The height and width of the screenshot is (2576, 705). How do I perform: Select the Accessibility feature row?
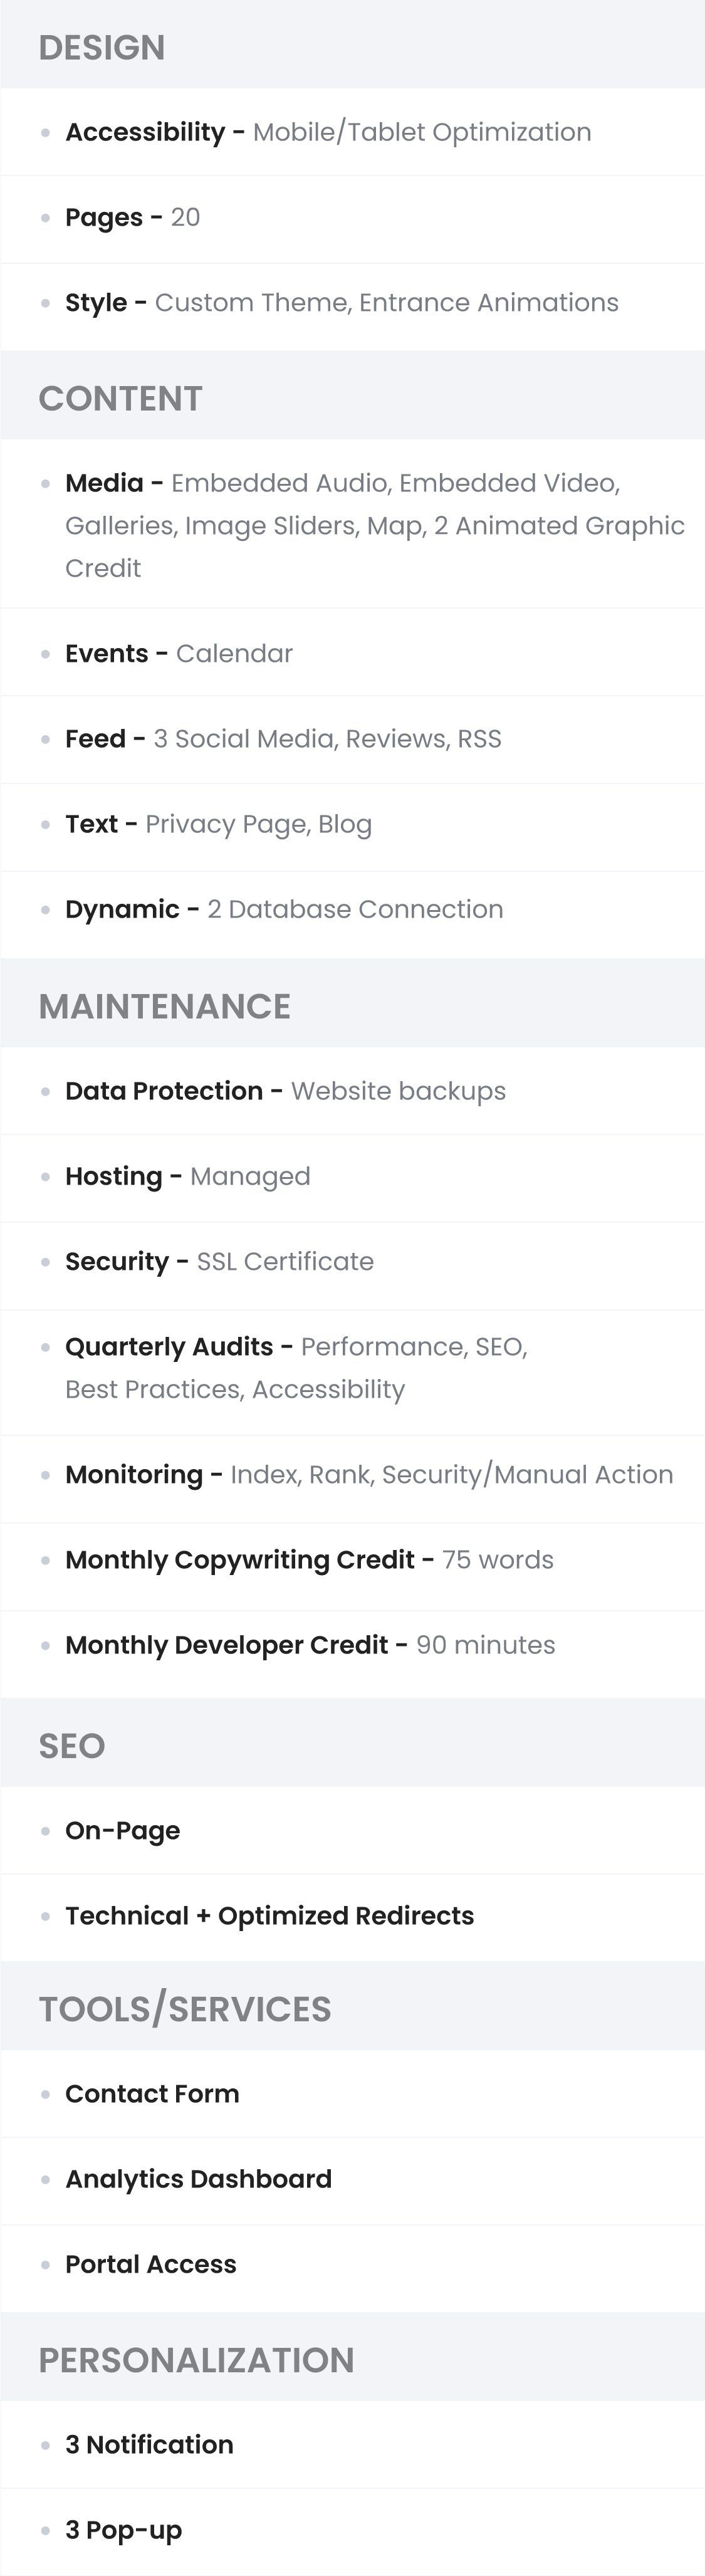click(x=328, y=132)
